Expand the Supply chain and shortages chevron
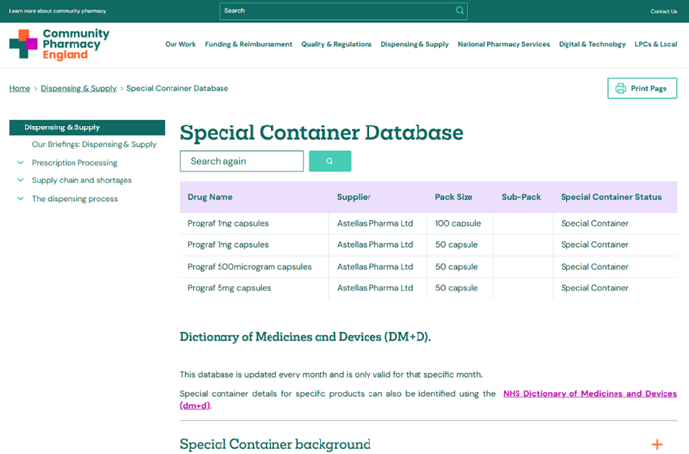 click(21, 180)
